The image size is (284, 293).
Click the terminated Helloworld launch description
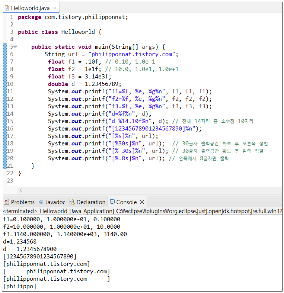click(x=143, y=211)
